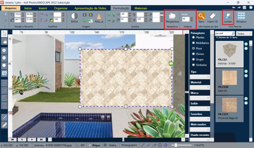Select the Plantas radio button

[193, 37]
